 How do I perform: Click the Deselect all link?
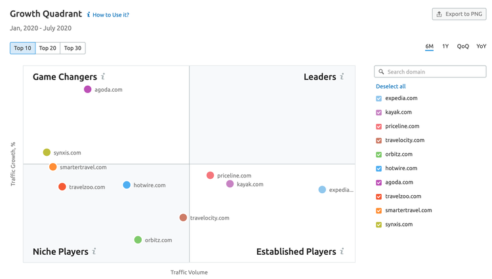coord(391,86)
